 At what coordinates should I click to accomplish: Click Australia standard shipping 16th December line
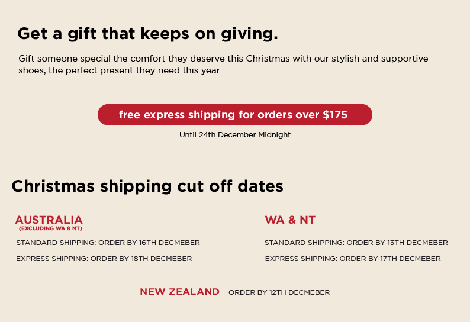[108, 243]
